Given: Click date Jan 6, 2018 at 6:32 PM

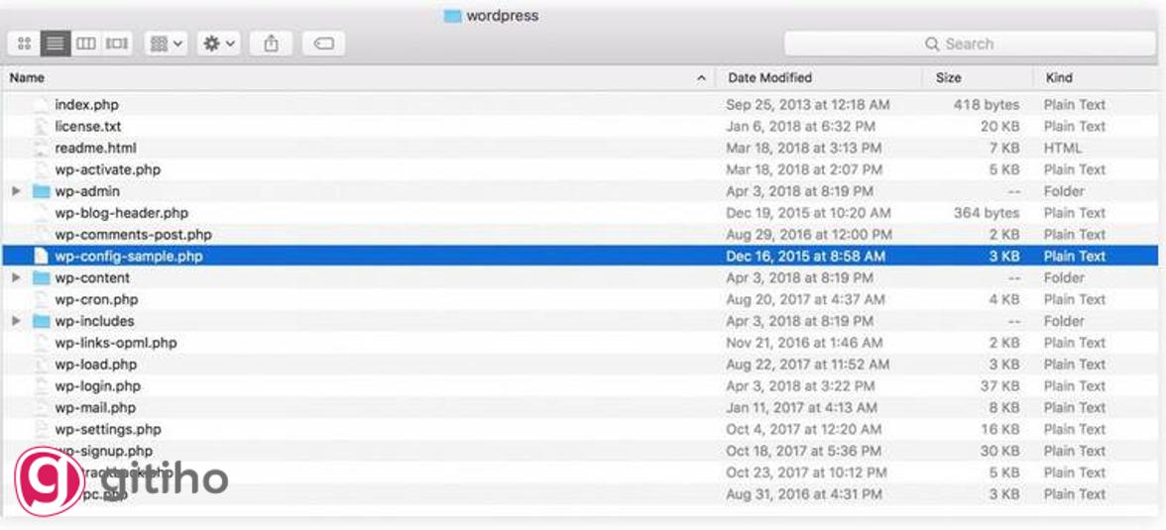Looking at the screenshot, I should tap(800, 127).
